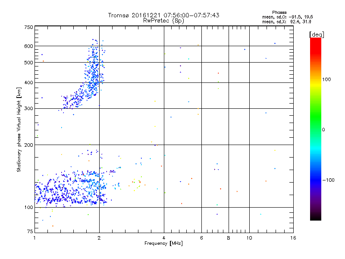Click the y-axis tick label "75"
This screenshot has height=259, width=345.
tap(30, 231)
